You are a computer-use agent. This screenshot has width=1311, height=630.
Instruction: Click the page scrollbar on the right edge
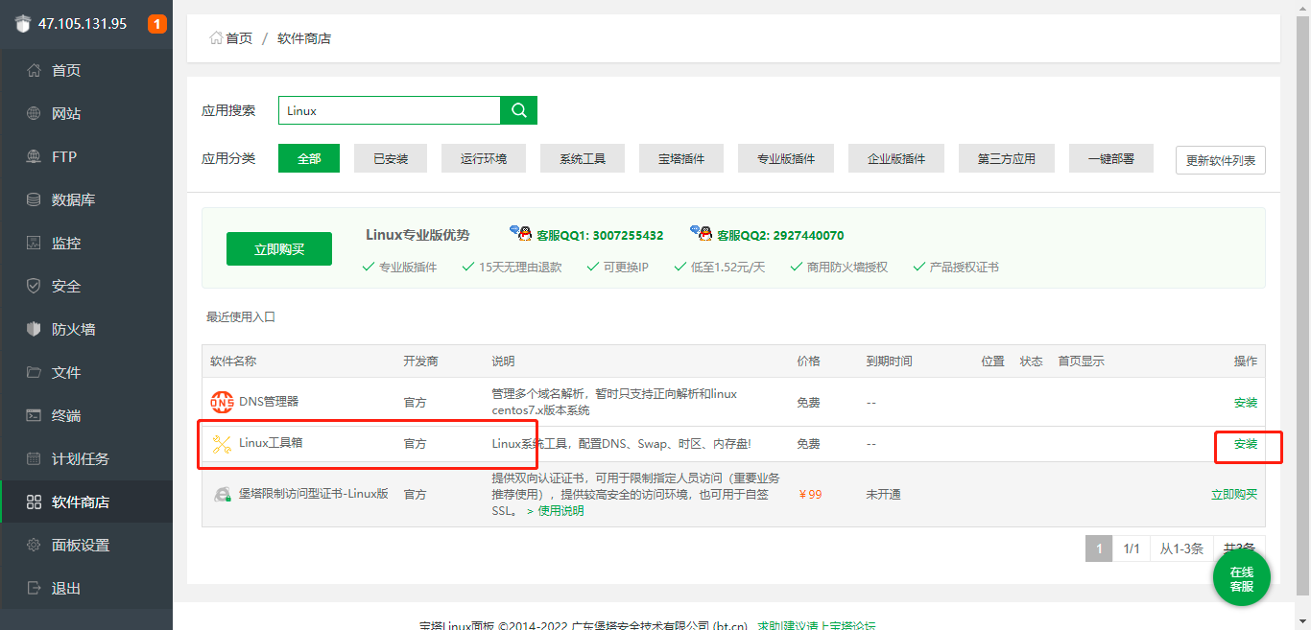[x=1302, y=307]
